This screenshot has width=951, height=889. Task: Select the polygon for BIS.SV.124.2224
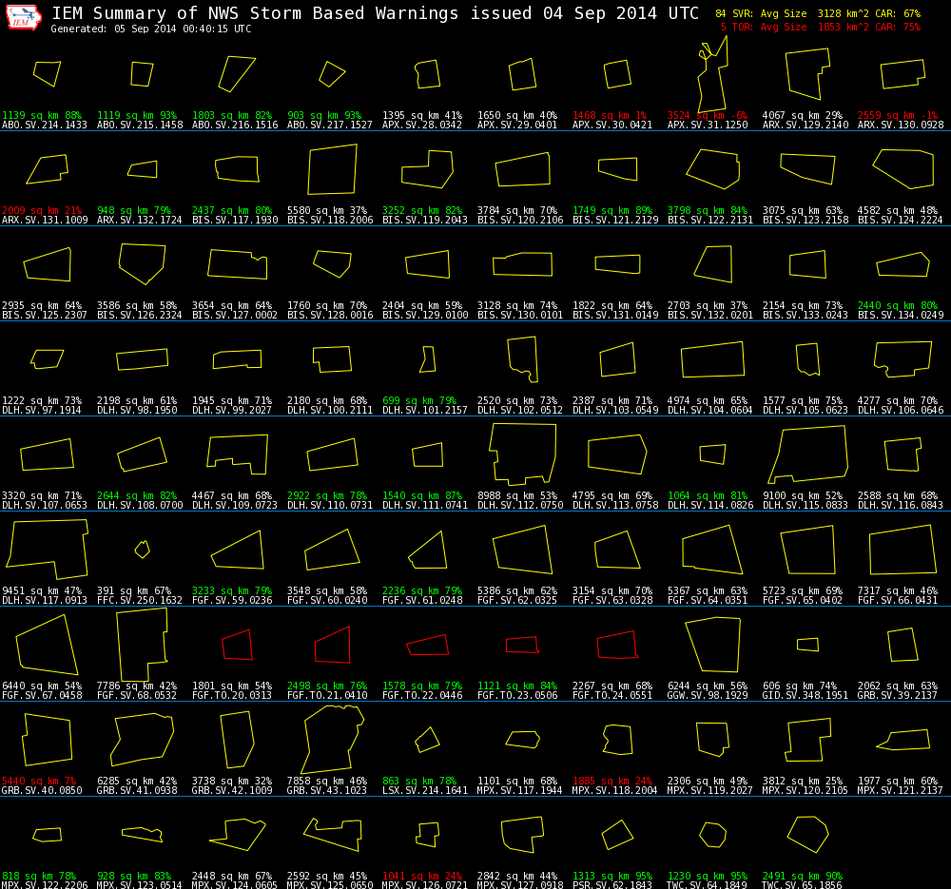coord(903,169)
